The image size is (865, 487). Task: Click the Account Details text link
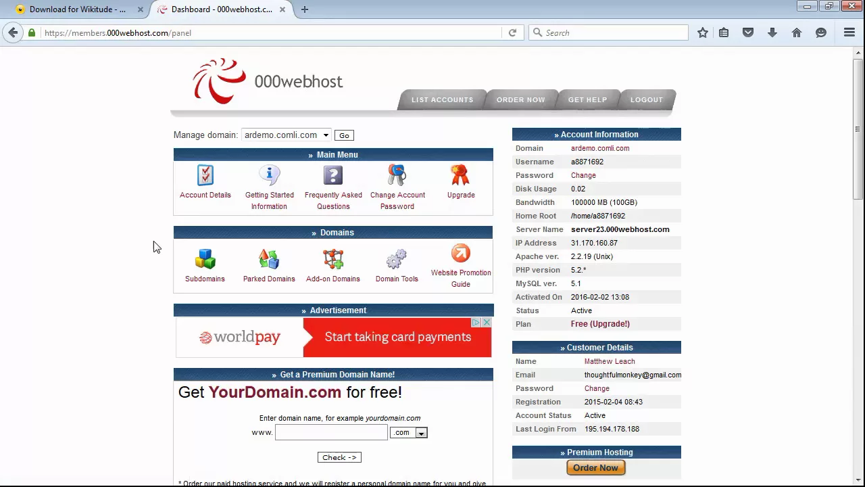pyautogui.click(x=205, y=195)
